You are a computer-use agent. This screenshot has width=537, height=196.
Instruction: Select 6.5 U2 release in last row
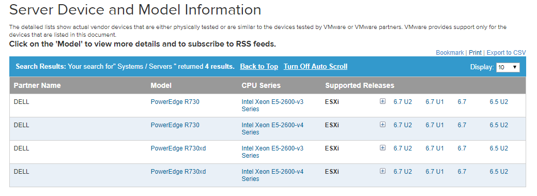pyautogui.click(x=499, y=172)
